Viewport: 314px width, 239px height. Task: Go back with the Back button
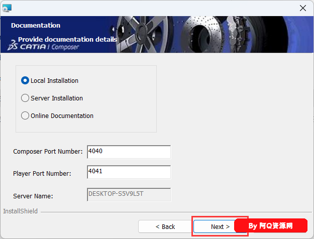click(x=165, y=226)
